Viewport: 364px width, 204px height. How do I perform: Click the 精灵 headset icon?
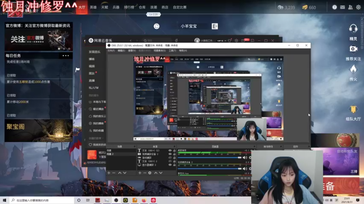point(353,29)
